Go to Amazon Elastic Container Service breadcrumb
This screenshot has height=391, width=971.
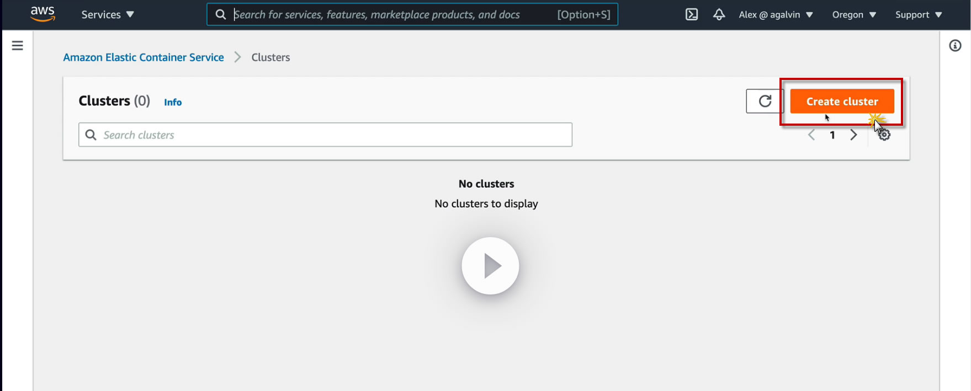[x=144, y=57]
